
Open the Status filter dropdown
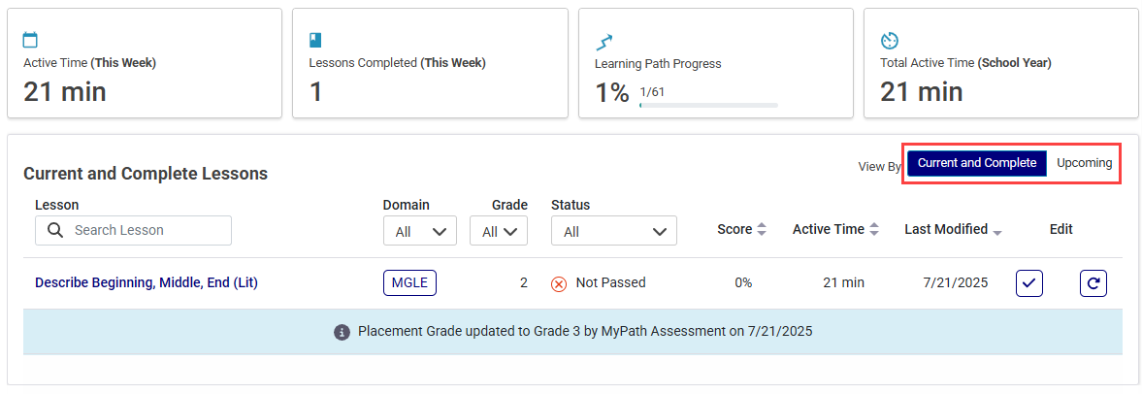click(x=614, y=231)
